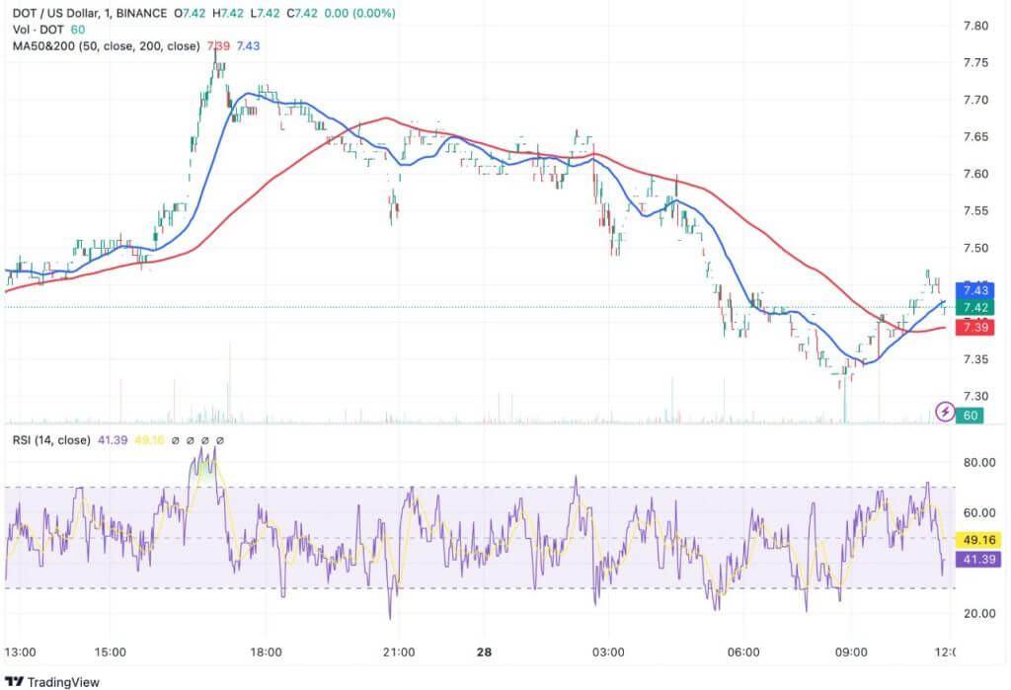Image resolution: width=1011 pixels, height=690 pixels.
Task: Select the RSI (14, close) indicator label
Action: point(51,440)
